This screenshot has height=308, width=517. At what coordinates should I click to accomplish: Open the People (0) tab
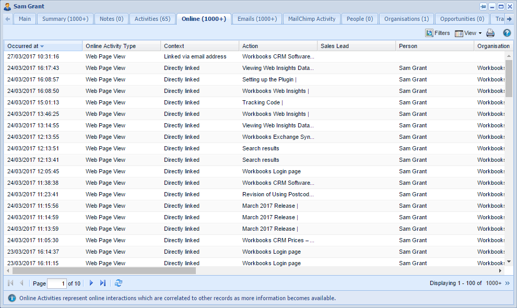pyautogui.click(x=360, y=19)
